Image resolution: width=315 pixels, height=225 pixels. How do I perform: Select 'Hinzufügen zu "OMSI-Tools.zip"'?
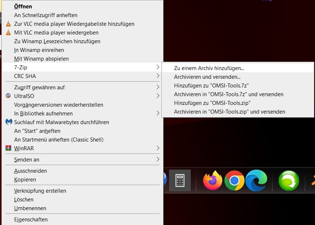click(212, 103)
